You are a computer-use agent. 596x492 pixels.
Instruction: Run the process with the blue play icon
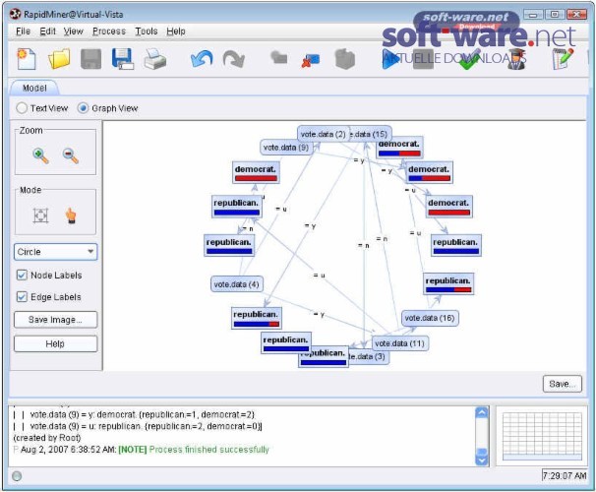[x=390, y=59]
